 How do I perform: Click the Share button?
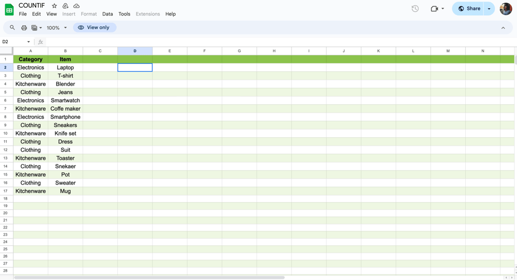coord(469,9)
